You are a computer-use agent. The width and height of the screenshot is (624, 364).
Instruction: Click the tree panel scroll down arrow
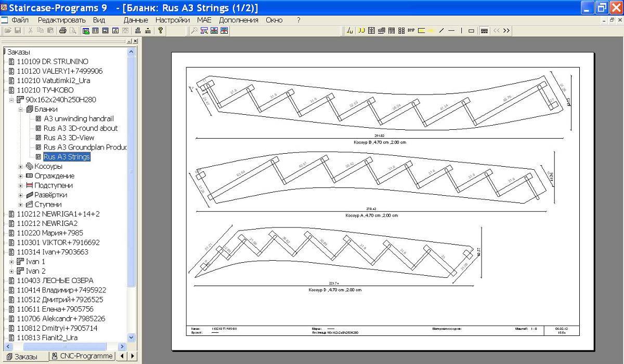tap(131, 338)
